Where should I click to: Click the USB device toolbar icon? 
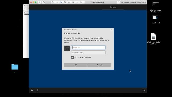77,2
